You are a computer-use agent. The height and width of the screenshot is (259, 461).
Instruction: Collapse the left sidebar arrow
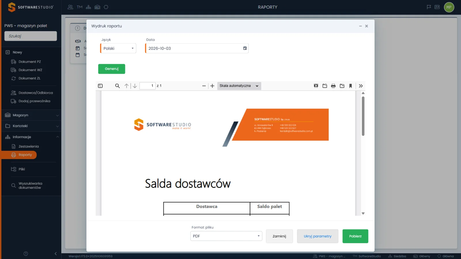coord(56,254)
